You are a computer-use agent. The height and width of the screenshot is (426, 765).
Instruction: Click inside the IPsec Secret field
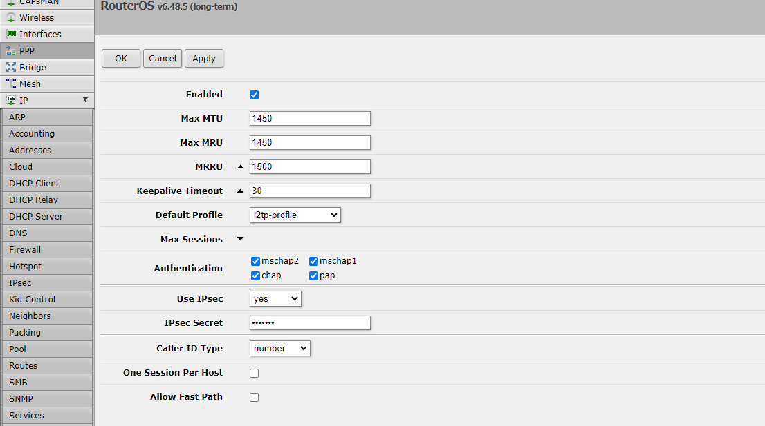tap(310, 323)
